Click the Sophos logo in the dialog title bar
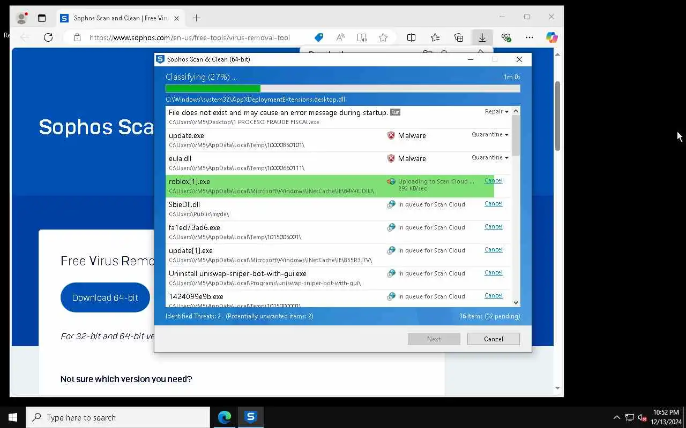Viewport: 686px width, 428px height. pyautogui.click(x=160, y=59)
